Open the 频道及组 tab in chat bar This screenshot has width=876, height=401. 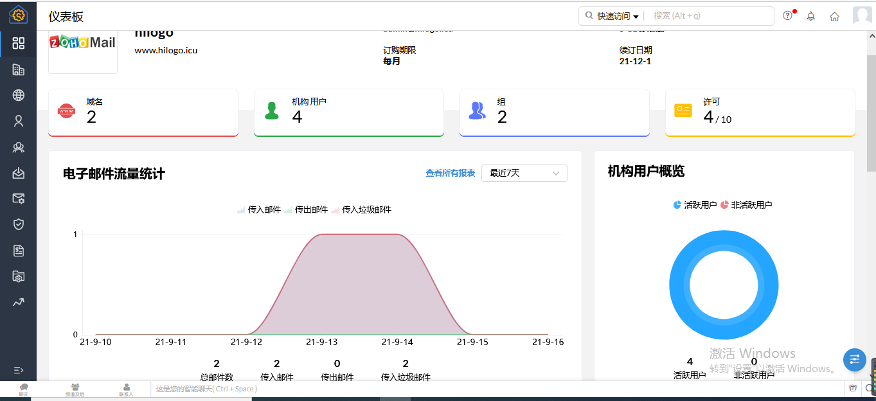75,389
